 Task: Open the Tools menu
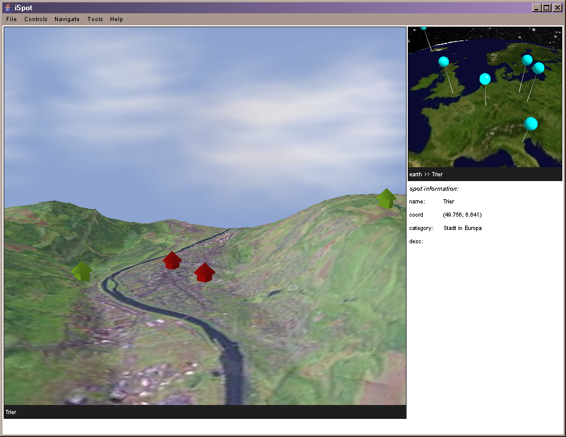(95, 19)
